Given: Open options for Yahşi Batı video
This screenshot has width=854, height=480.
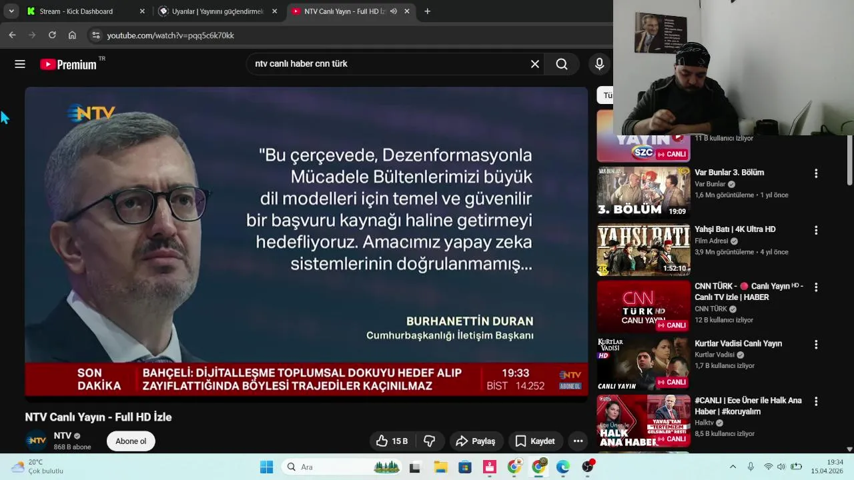Looking at the screenshot, I should pos(815,230).
